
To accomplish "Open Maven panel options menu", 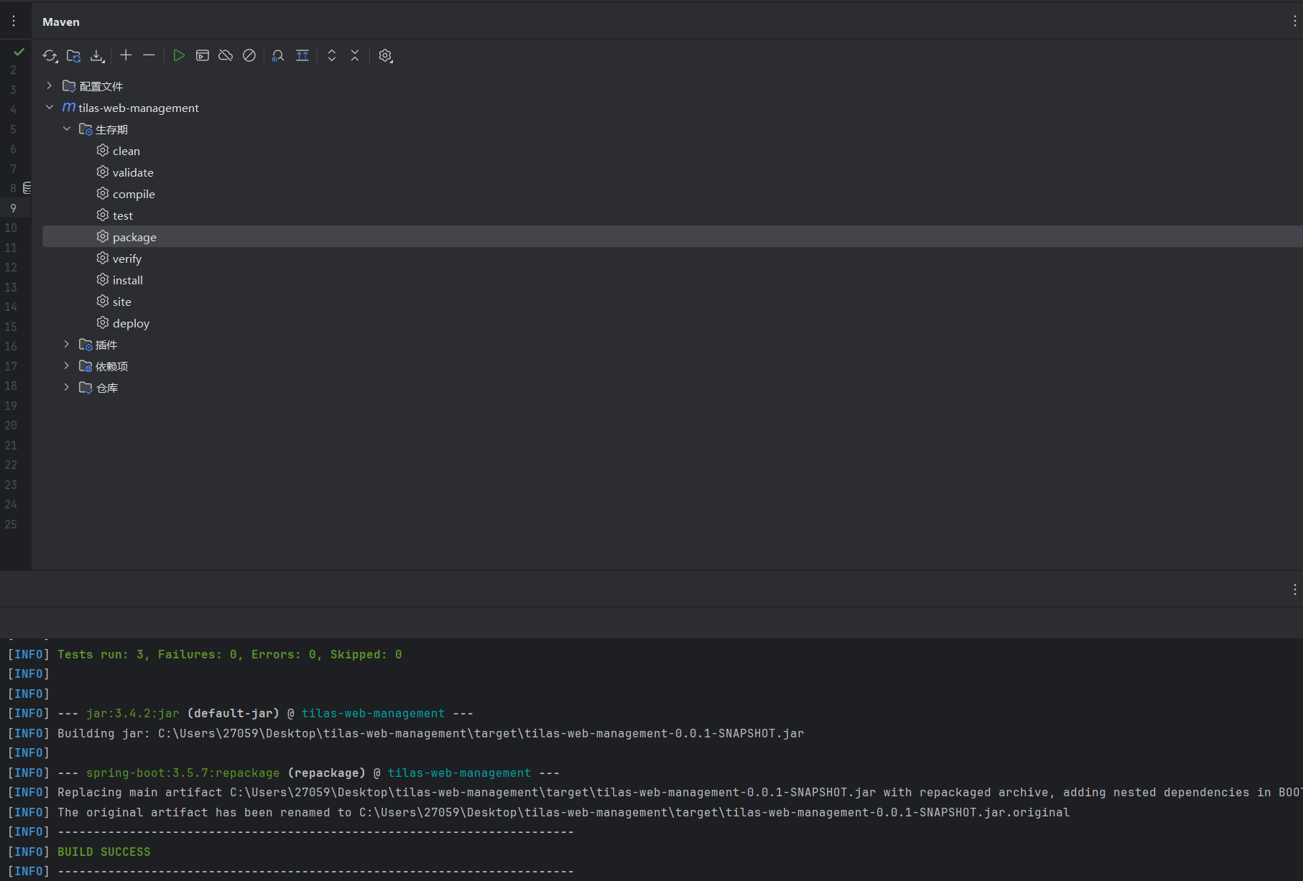I will tap(1294, 22).
